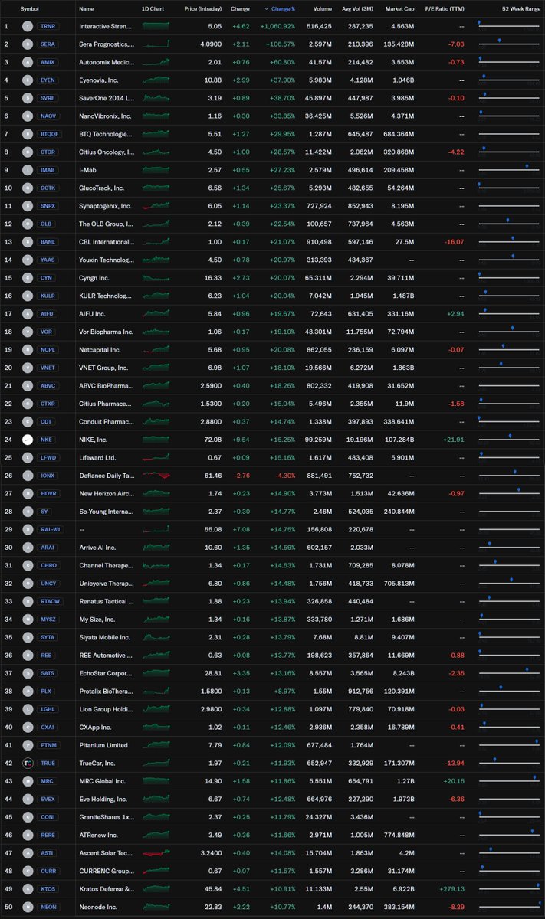This screenshot has width=545, height=919.
Task: Click the company name "Lifeward Ltd."
Action: point(98,457)
